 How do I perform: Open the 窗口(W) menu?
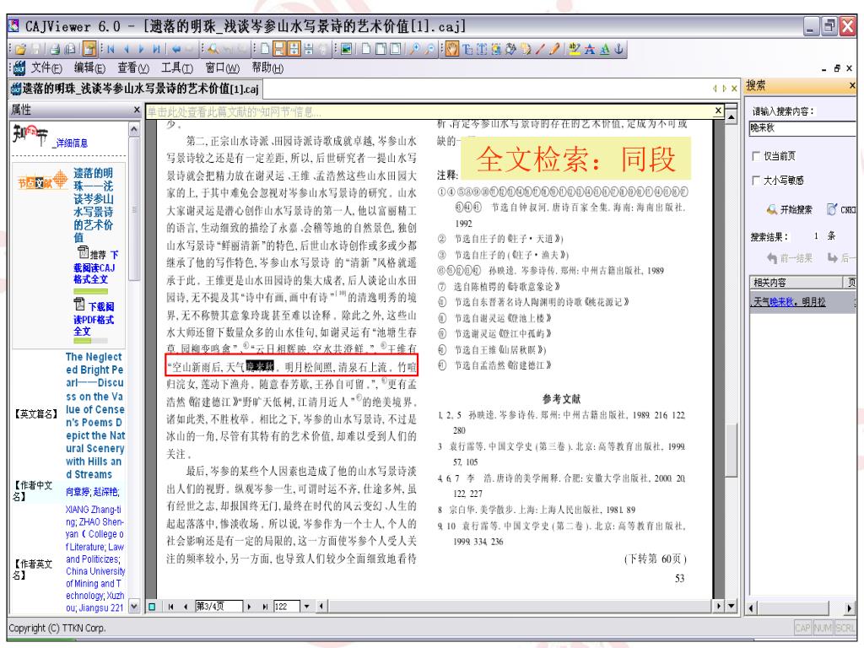222,67
